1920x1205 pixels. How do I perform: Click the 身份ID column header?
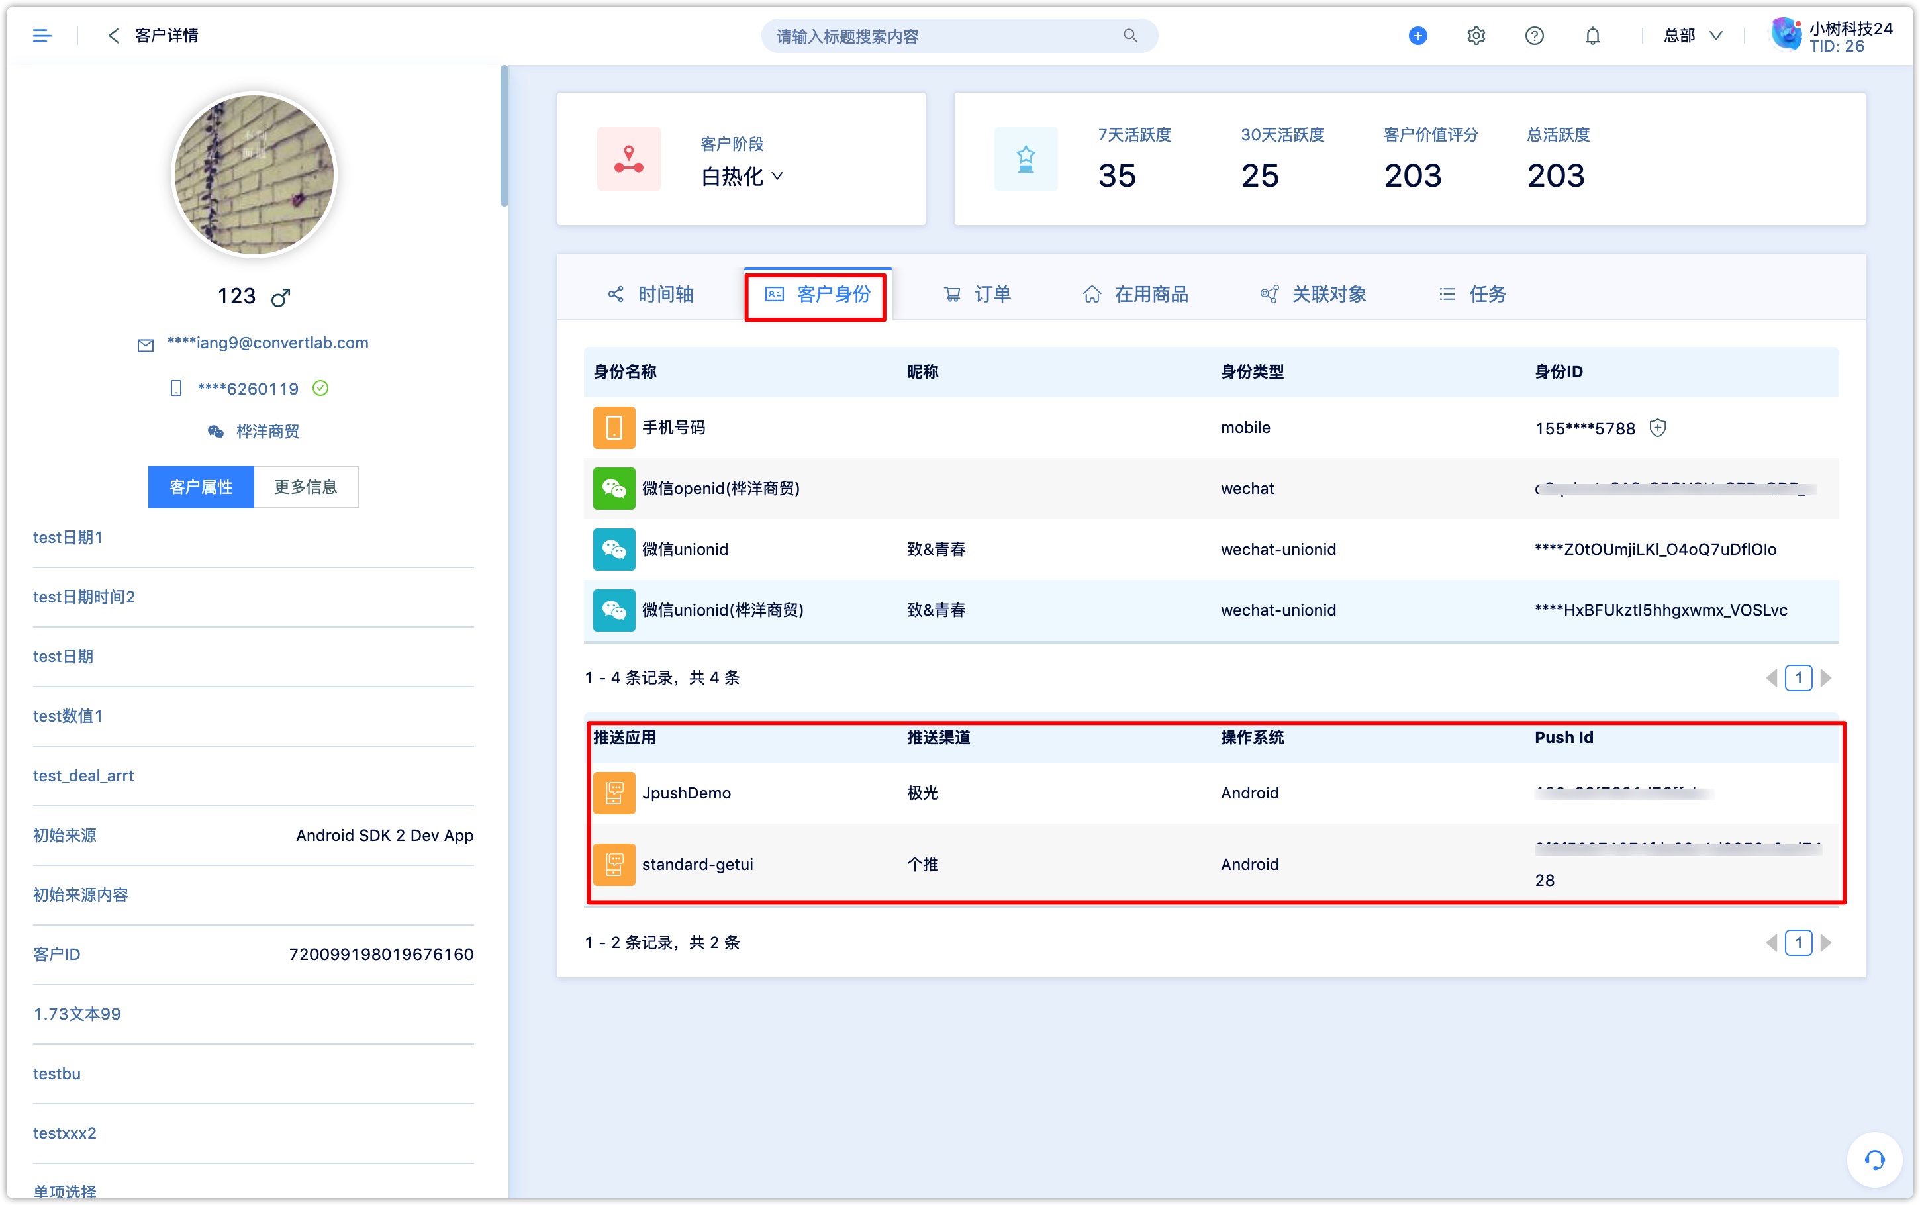(1559, 372)
